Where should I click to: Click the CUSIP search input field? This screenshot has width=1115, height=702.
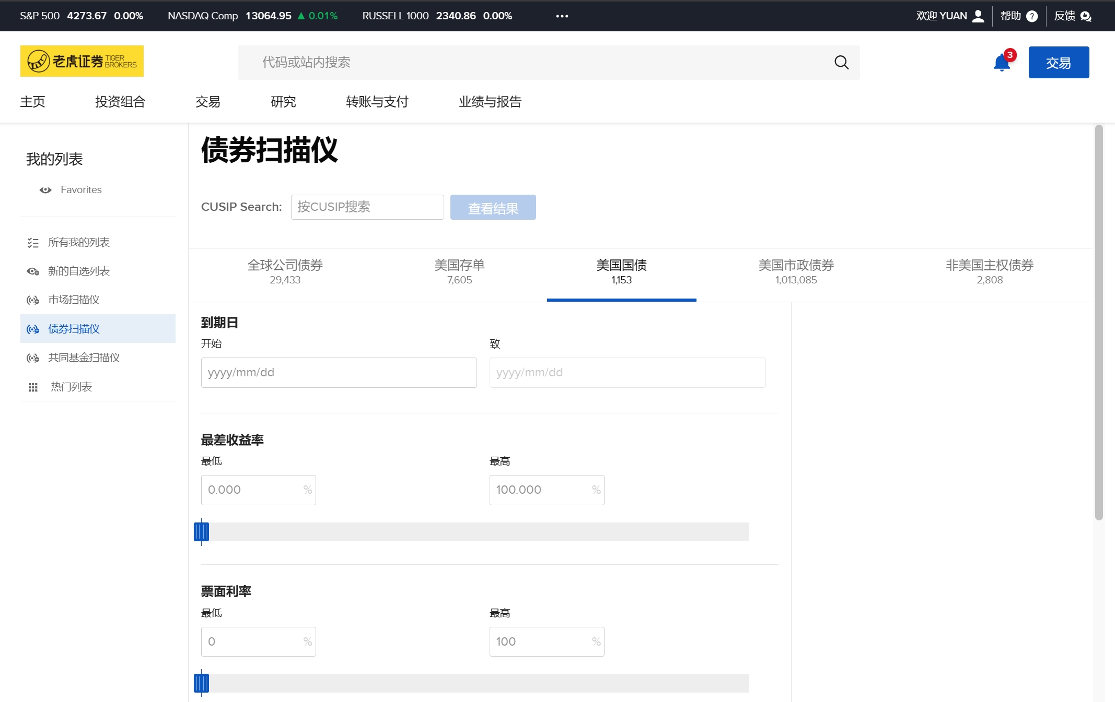click(x=367, y=207)
